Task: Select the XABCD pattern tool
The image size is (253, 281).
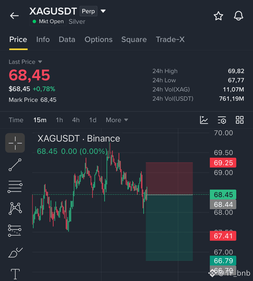Action: click(15, 209)
